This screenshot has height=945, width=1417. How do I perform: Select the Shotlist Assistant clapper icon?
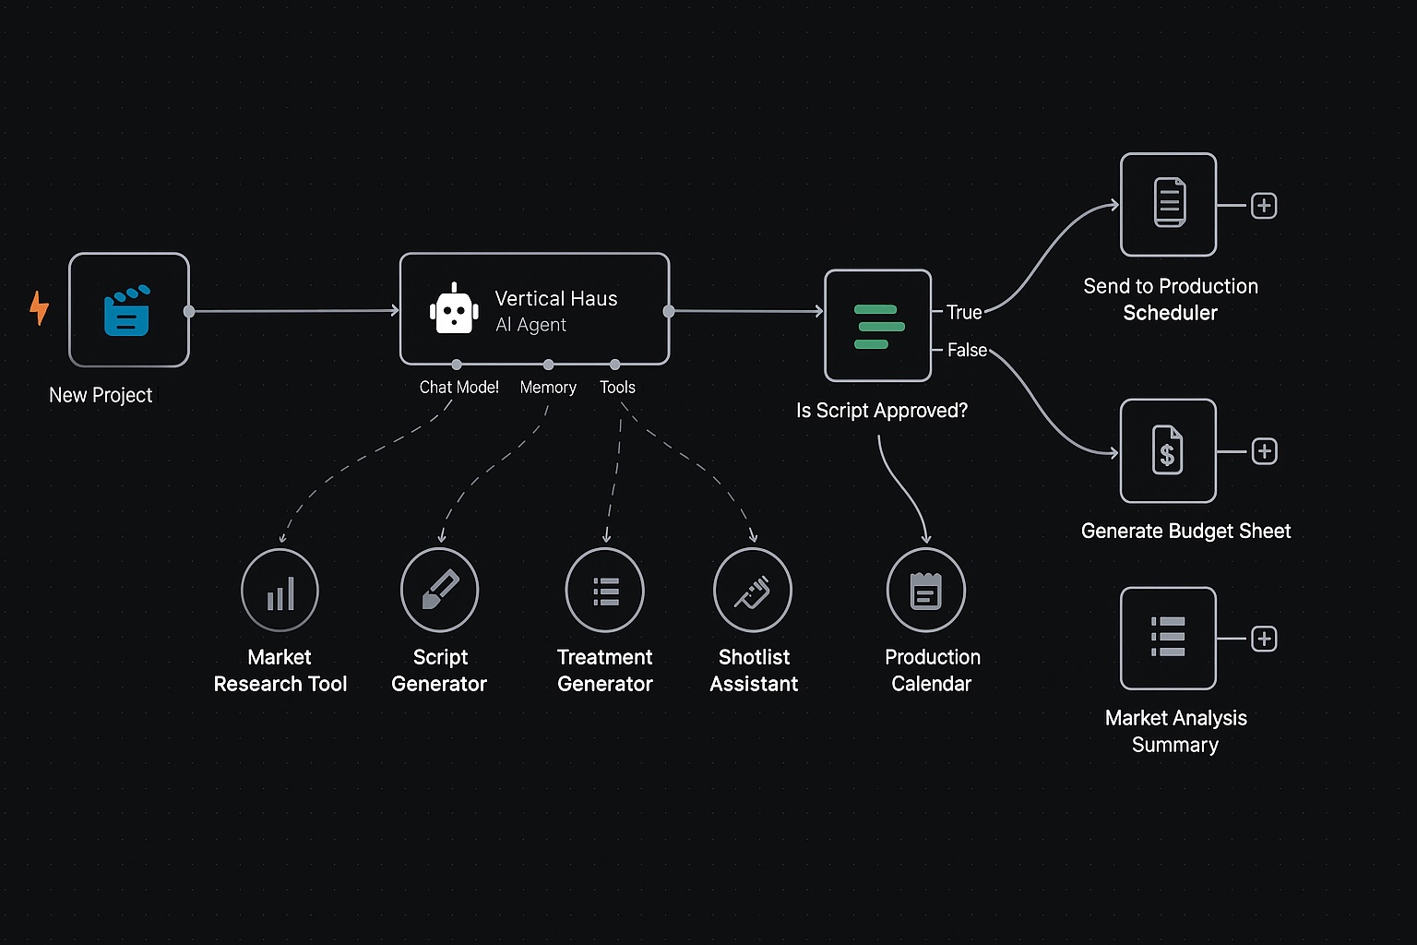753,590
